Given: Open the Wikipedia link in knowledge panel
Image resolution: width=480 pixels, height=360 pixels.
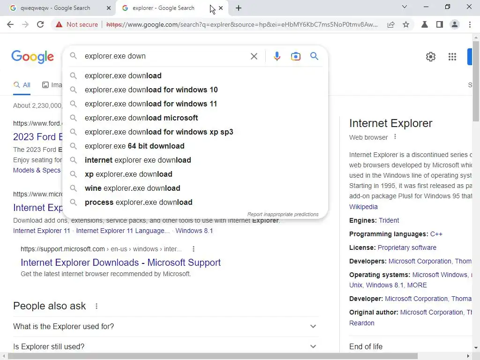Looking at the screenshot, I should [363, 207].
